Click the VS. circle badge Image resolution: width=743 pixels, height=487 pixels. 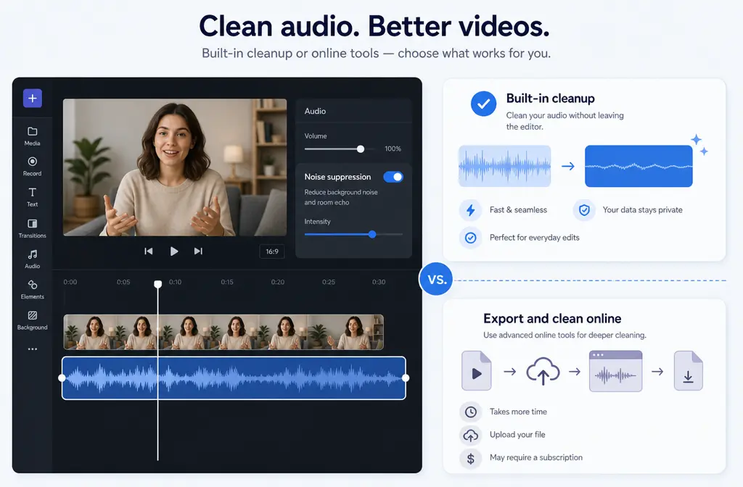tap(436, 279)
